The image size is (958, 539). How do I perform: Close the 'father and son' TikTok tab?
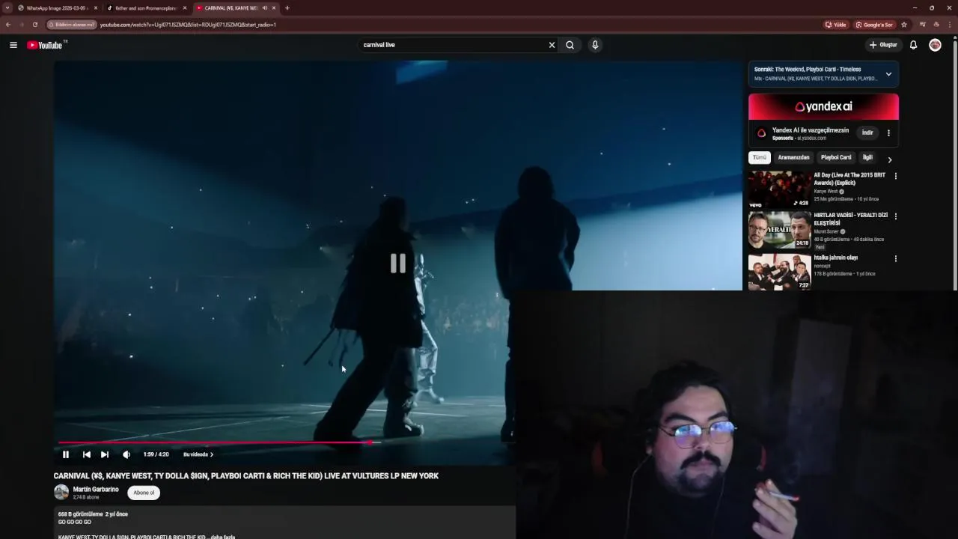coord(185,7)
